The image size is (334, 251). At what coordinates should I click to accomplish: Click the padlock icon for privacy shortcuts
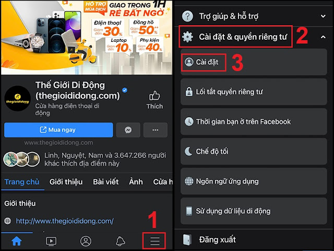189,92
